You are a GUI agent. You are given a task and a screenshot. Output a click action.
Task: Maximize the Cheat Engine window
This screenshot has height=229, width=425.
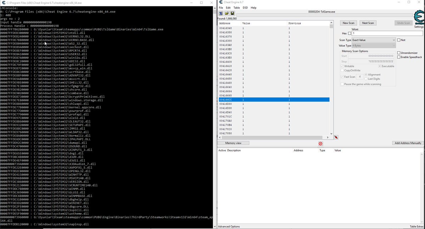pyautogui.click(x=408, y=2)
